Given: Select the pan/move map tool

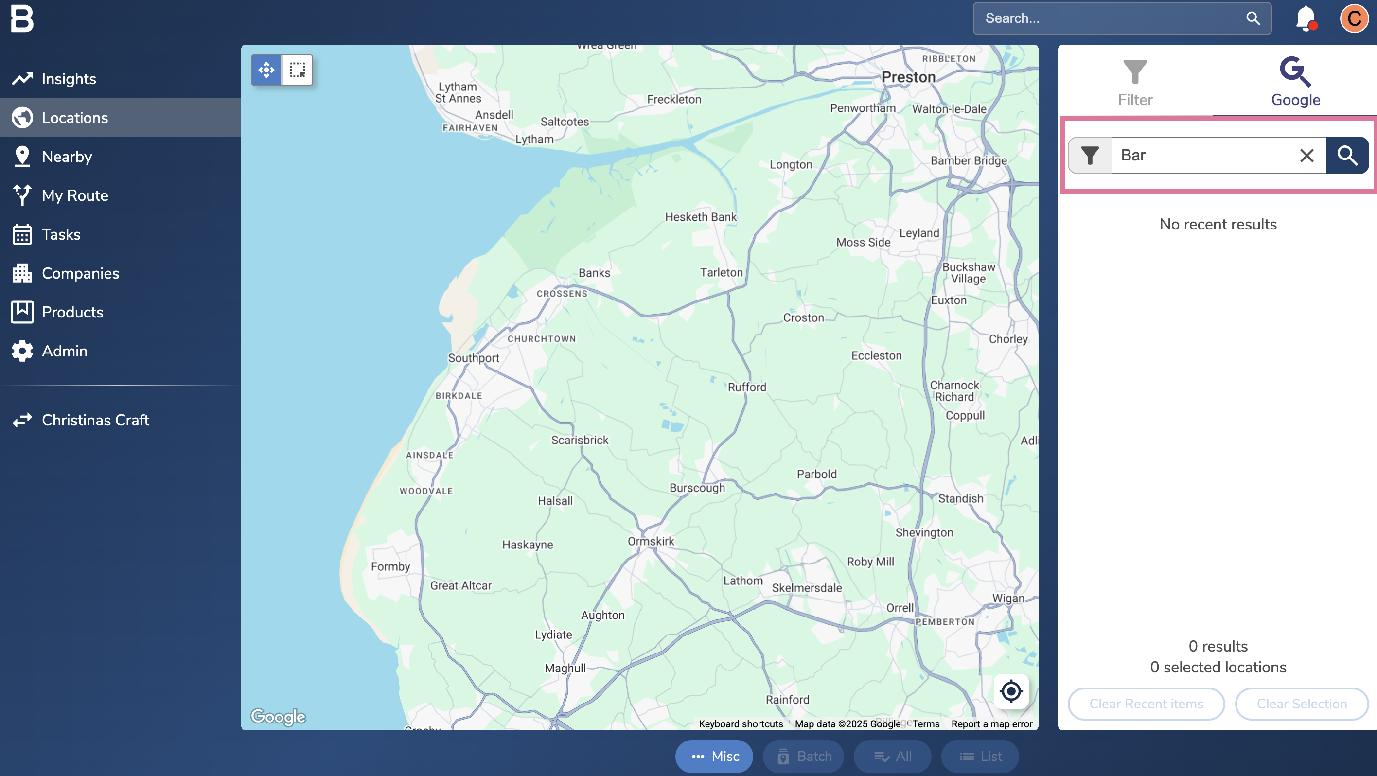Looking at the screenshot, I should pos(266,70).
